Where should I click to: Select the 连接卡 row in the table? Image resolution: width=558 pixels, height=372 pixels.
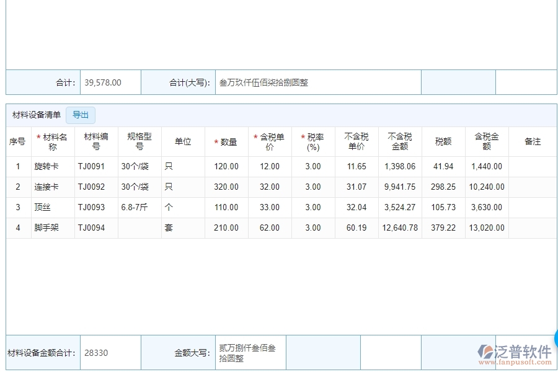[x=53, y=187]
